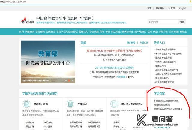The height and width of the screenshot is (130, 192).
Task: Open 学籍查询 in the teal navigation bar
Action: tap(29, 32)
